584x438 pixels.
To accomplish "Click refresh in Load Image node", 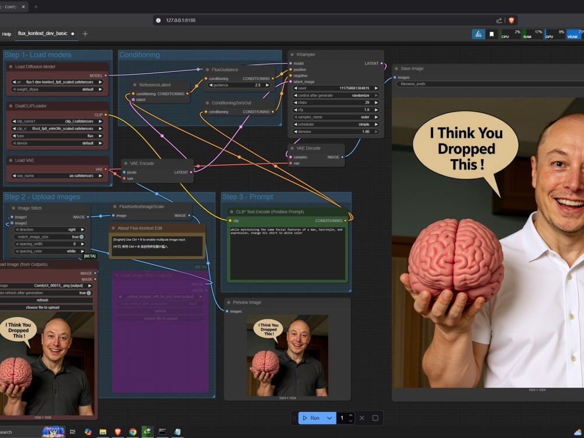I will pyautogui.click(x=43, y=300).
